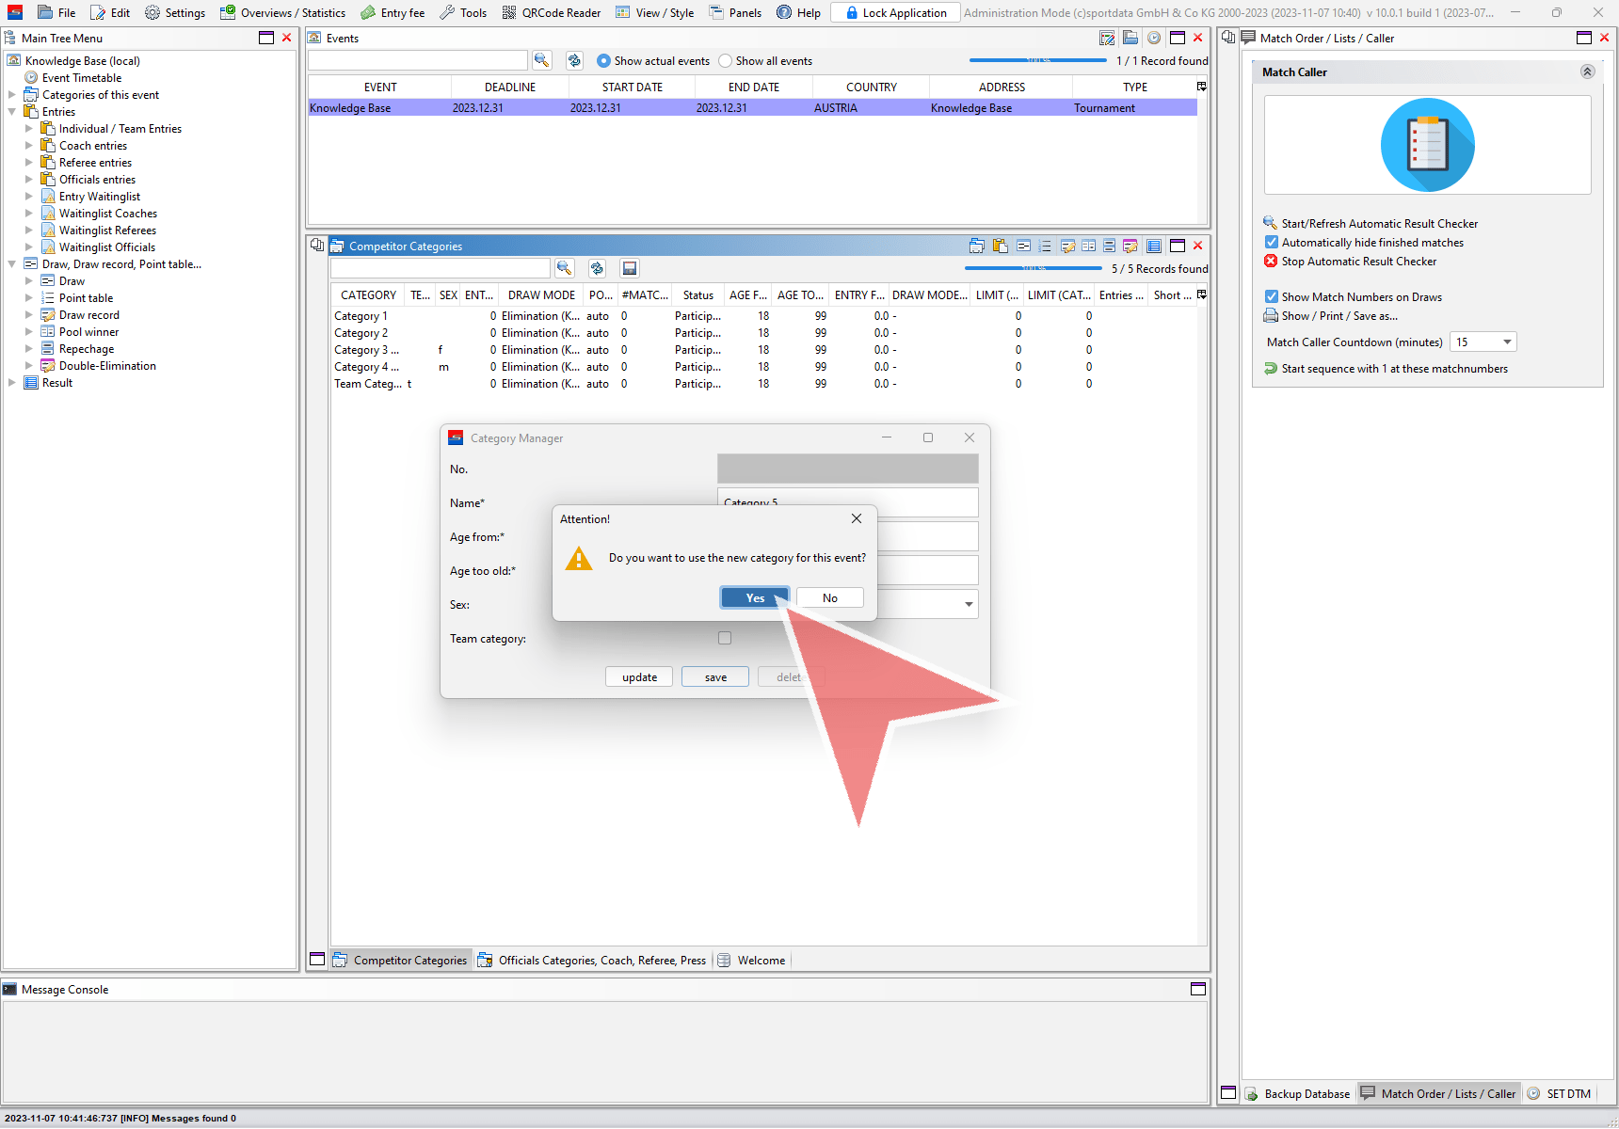Expand the Result tree node
The height and width of the screenshot is (1129, 1619).
pyautogui.click(x=12, y=383)
